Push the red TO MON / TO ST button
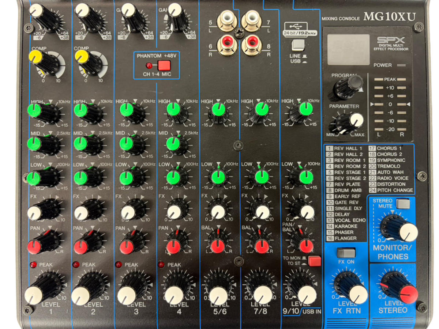 pyautogui.click(x=314, y=261)
